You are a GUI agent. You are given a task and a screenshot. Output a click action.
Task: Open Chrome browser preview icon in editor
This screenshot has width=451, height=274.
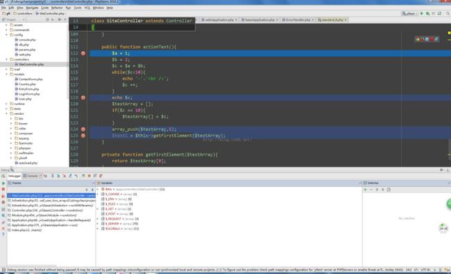point(418,39)
